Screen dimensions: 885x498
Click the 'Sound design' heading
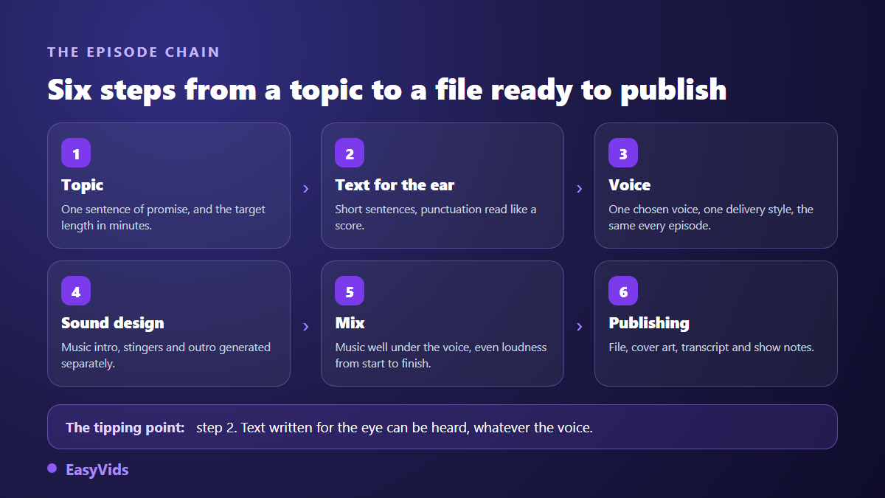pos(113,323)
